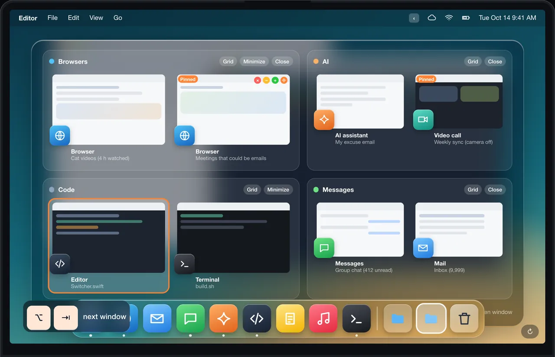This screenshot has width=555, height=357.
Task: Switch the AI group to Grid
Action: pos(473,61)
